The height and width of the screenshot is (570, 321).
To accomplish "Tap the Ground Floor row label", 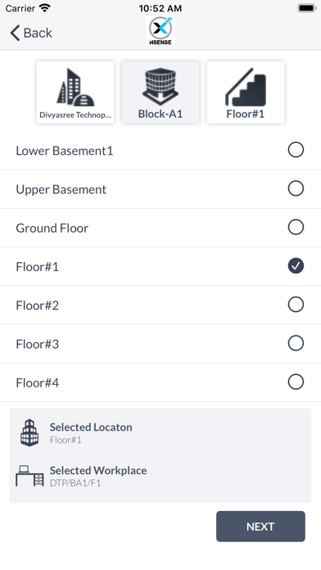I will point(52,228).
